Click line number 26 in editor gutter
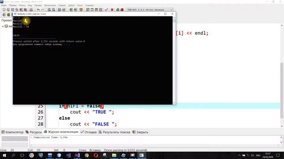This screenshot has width=284, height=159. click(40, 112)
